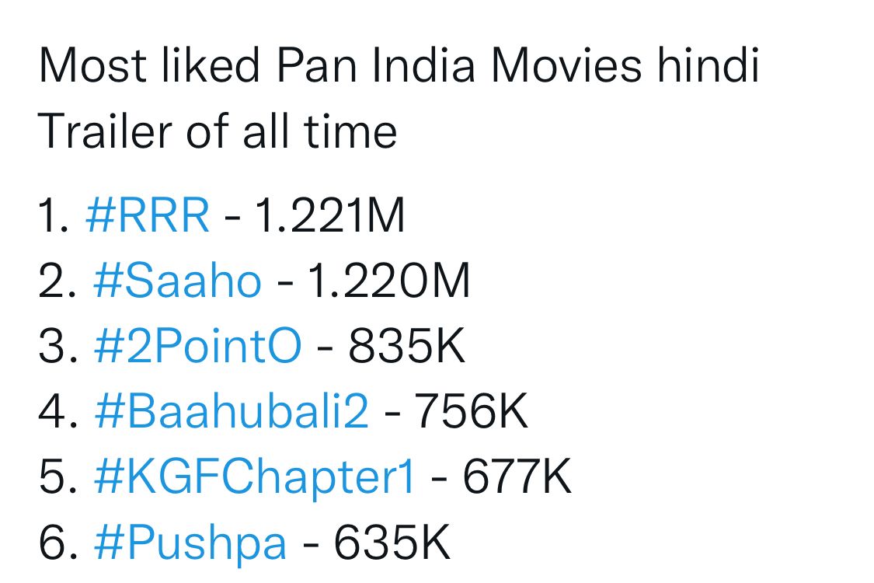Click the 1.221M like count text
The image size is (874, 583).
click(x=329, y=215)
